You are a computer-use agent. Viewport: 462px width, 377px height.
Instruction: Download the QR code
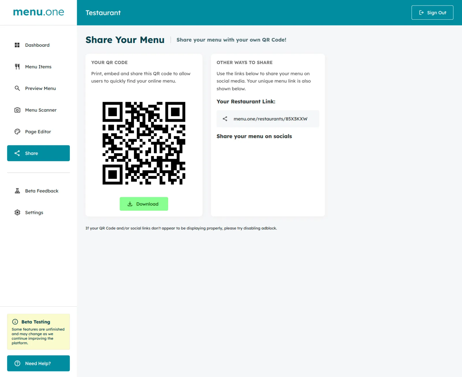tap(144, 204)
